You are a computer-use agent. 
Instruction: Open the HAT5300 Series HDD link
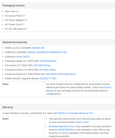coord(48,61)
